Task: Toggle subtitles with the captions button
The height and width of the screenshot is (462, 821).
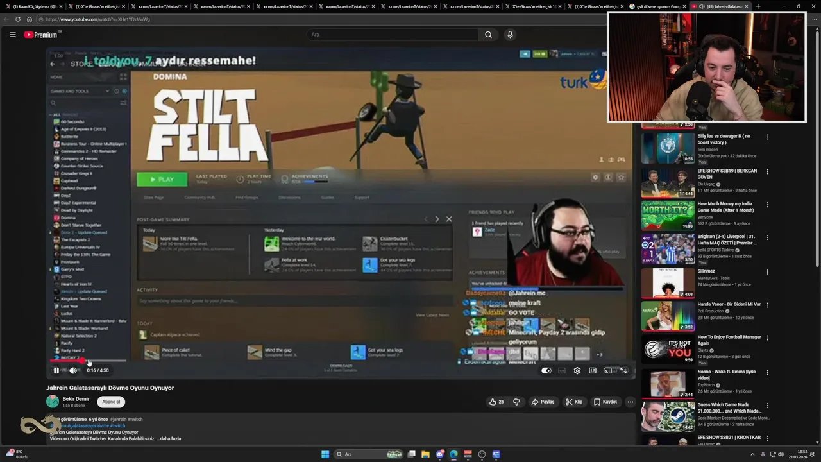Action: coord(562,370)
